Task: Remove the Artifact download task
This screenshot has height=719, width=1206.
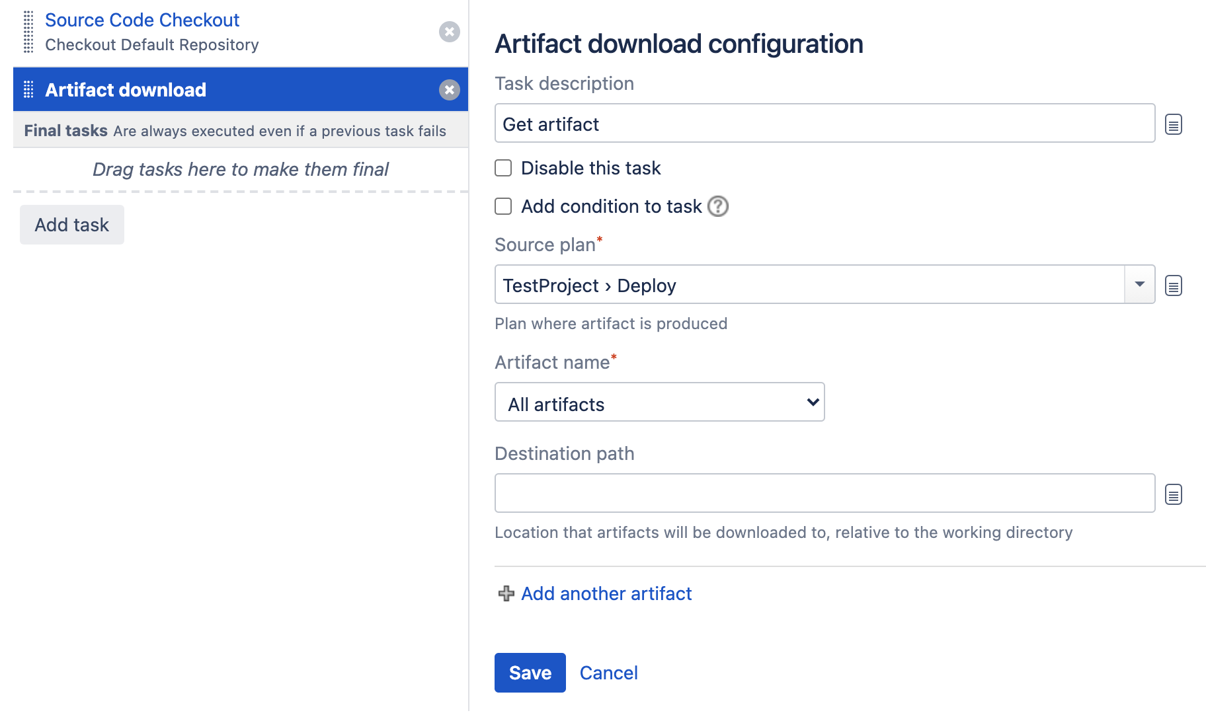Action: [449, 90]
